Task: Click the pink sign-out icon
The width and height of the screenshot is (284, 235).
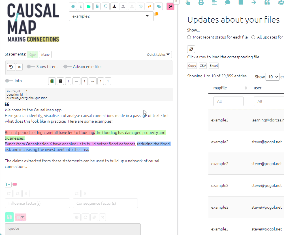Action: click(x=170, y=6)
